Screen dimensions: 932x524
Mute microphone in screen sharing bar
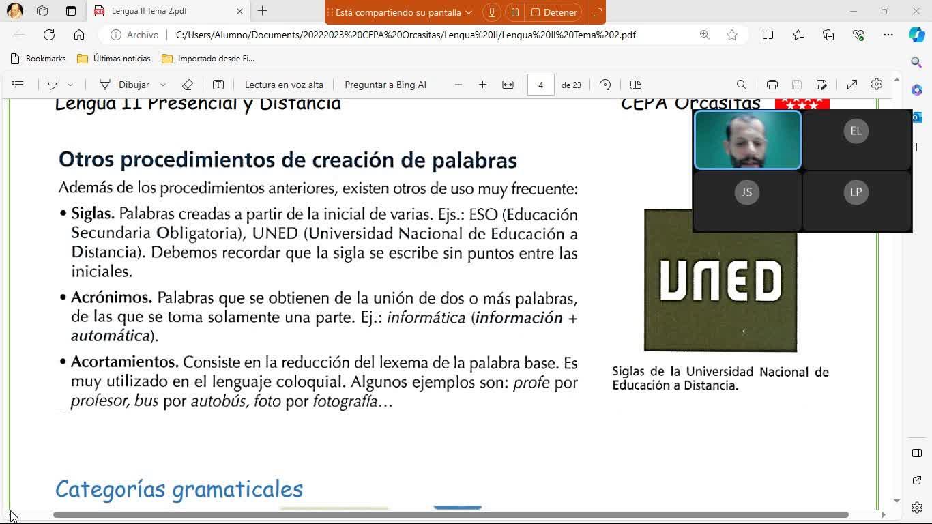point(491,12)
